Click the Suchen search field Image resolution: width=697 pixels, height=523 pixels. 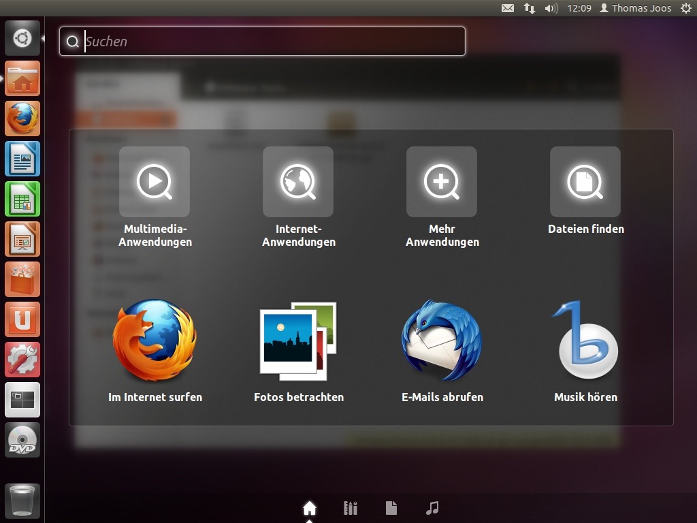272,42
